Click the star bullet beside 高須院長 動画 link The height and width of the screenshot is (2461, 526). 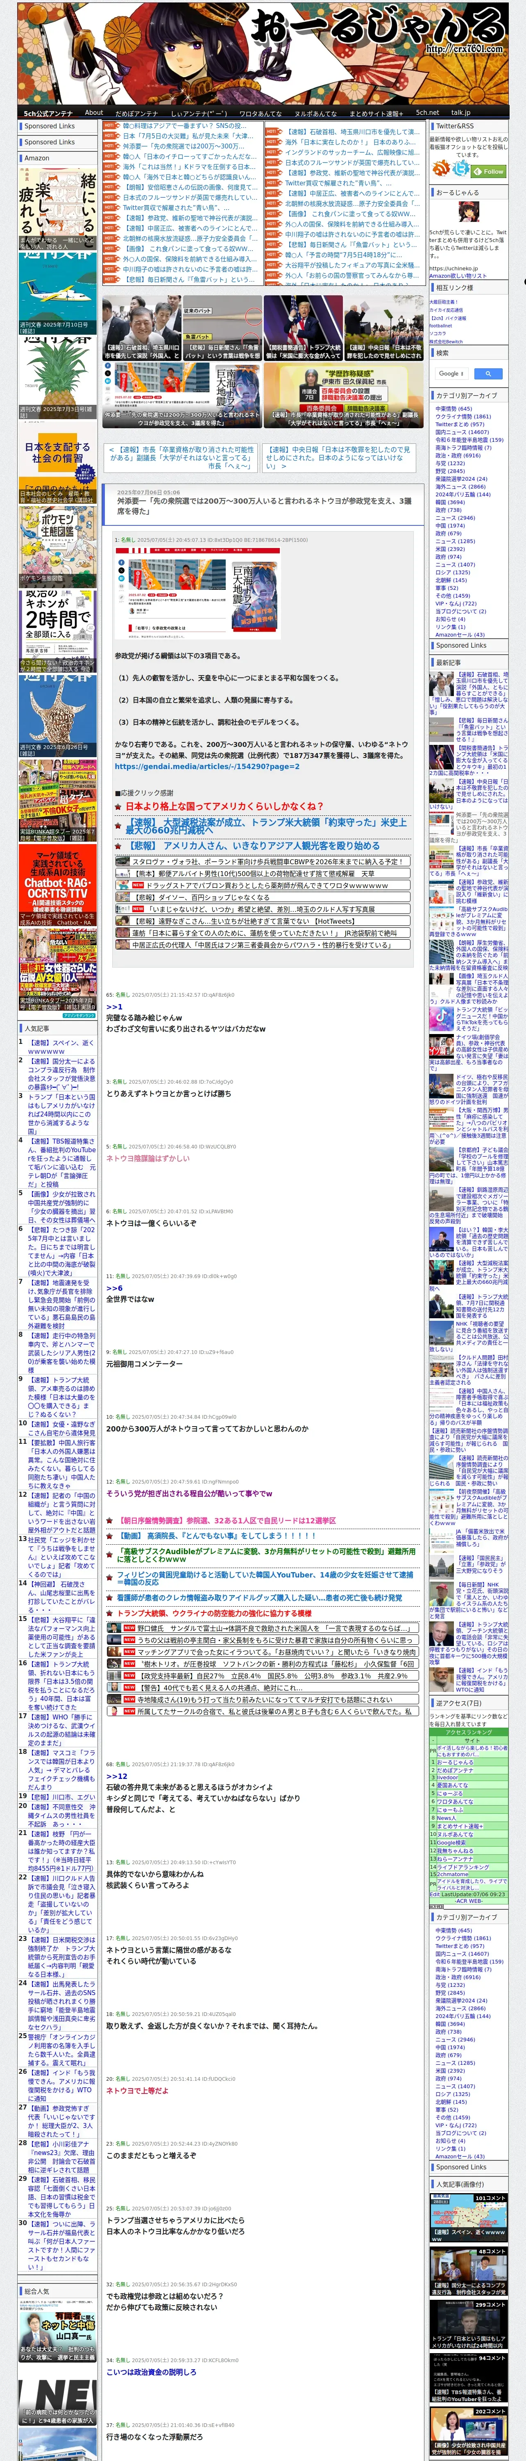click(111, 1535)
